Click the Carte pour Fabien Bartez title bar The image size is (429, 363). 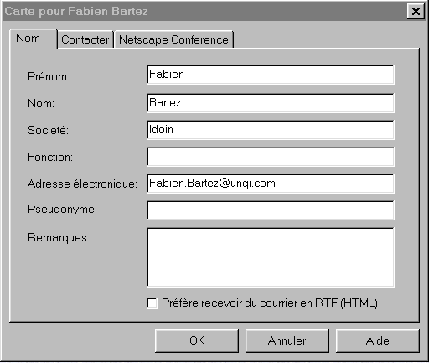pos(204,12)
